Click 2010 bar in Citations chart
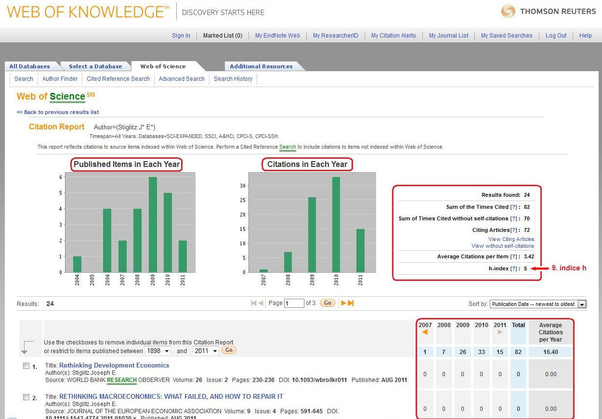The width and height of the screenshot is (602, 419). coord(336,225)
